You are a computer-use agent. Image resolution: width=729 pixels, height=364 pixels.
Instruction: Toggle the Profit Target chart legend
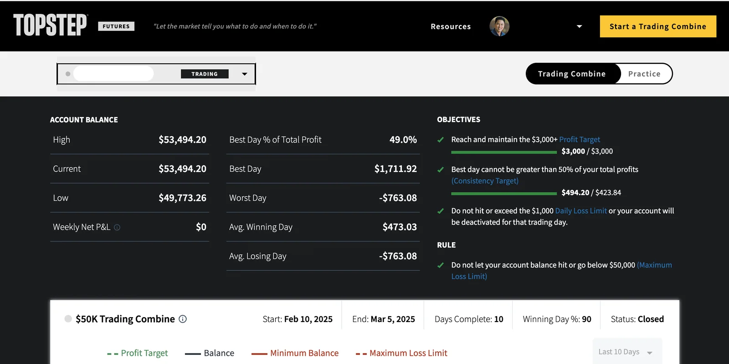[138, 353]
